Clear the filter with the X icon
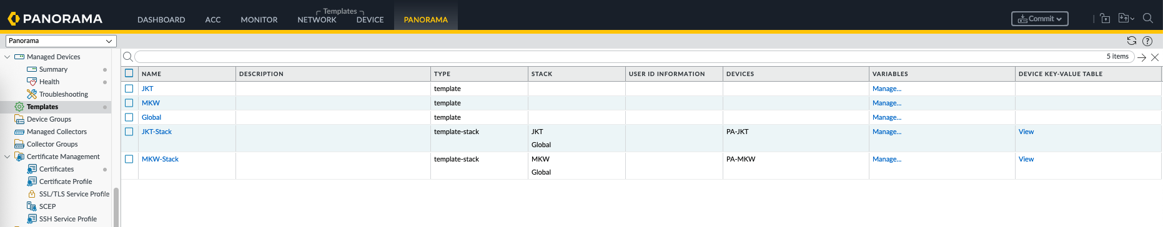 [x=1155, y=57]
